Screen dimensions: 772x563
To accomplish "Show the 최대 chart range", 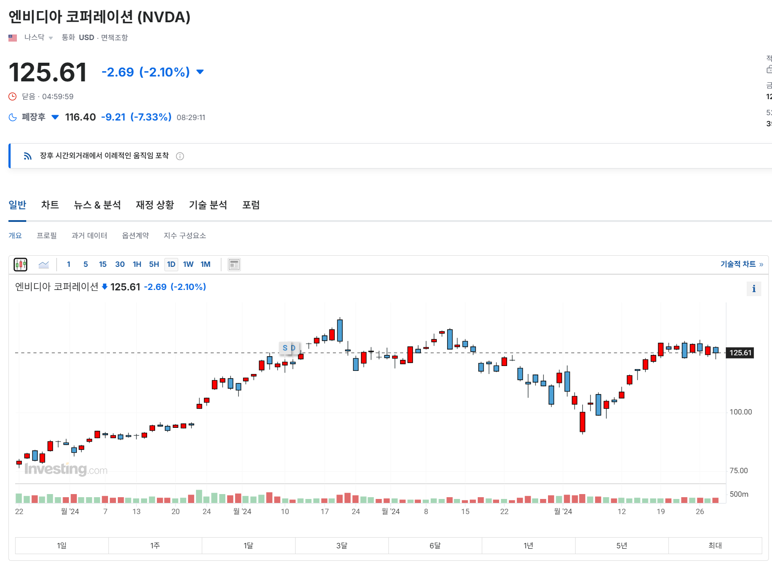I will point(715,546).
